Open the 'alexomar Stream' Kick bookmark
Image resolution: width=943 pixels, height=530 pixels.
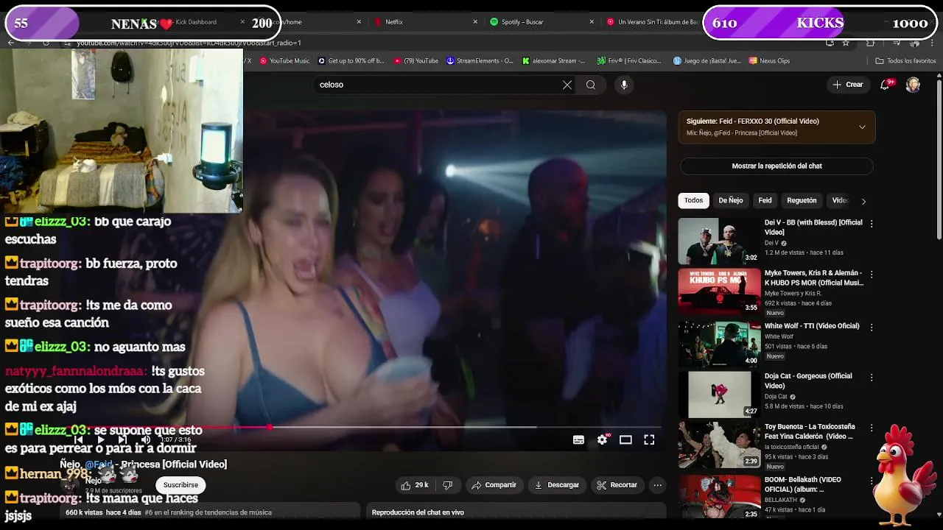pyautogui.click(x=553, y=61)
